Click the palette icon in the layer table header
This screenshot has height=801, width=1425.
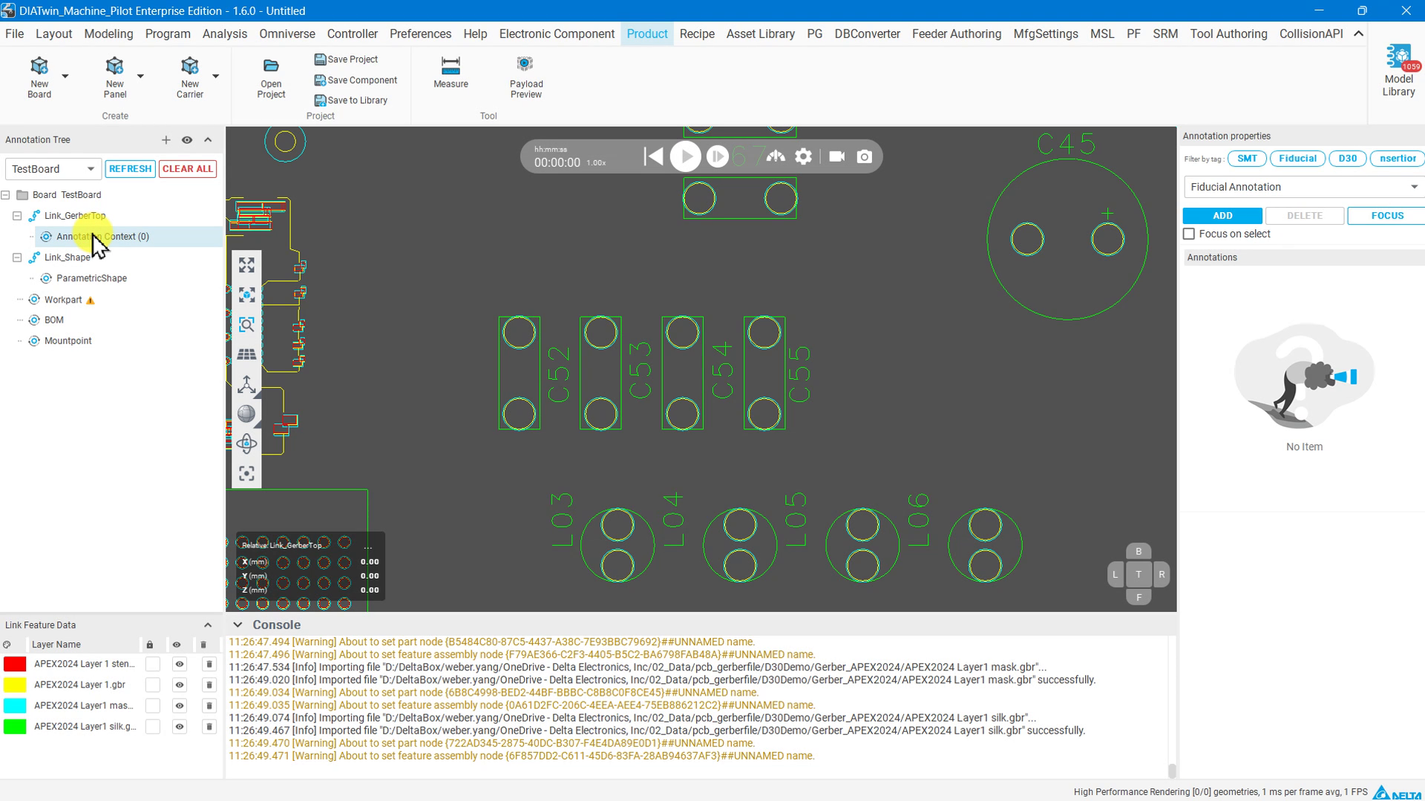point(7,645)
